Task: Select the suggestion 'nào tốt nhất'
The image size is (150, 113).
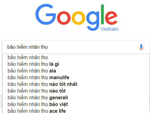Action: (76, 84)
